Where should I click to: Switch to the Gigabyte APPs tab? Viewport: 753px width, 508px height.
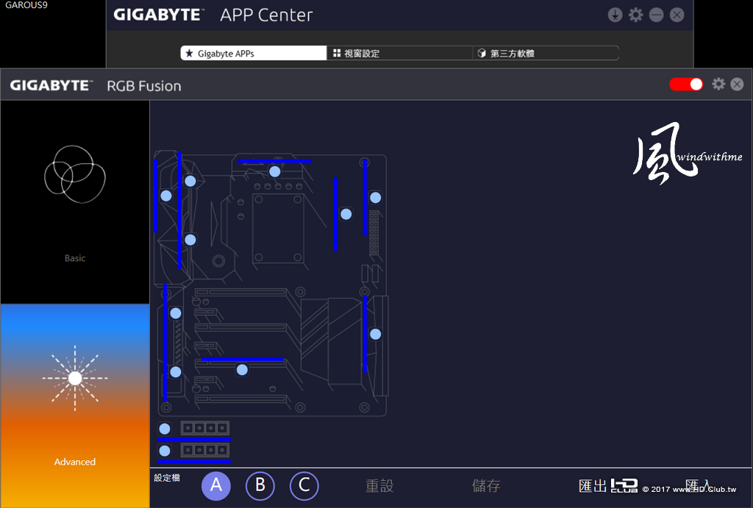(254, 53)
